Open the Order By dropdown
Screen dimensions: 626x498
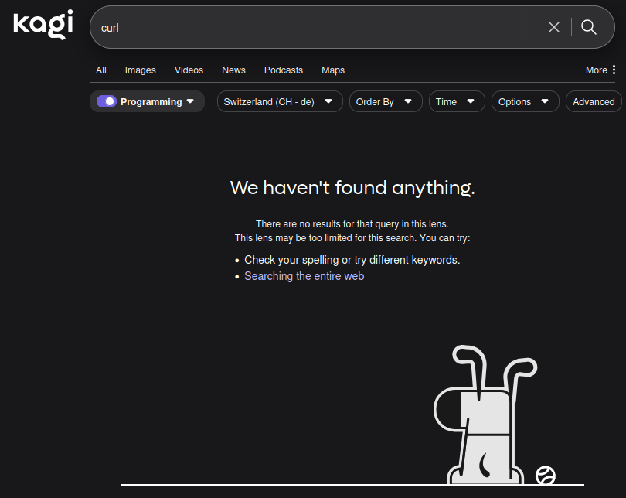[385, 101]
